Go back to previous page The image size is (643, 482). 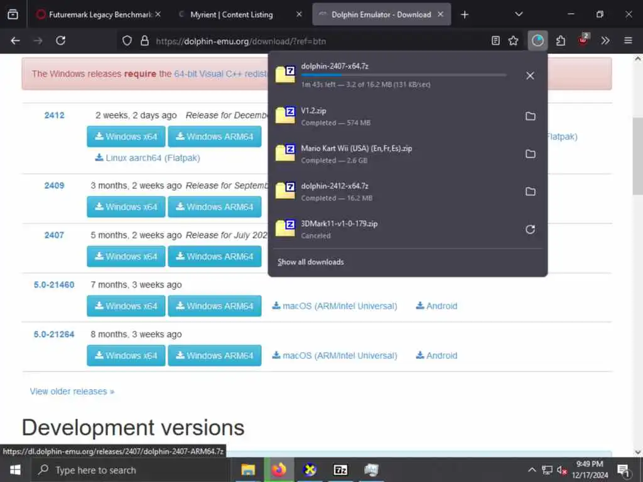[15, 41]
